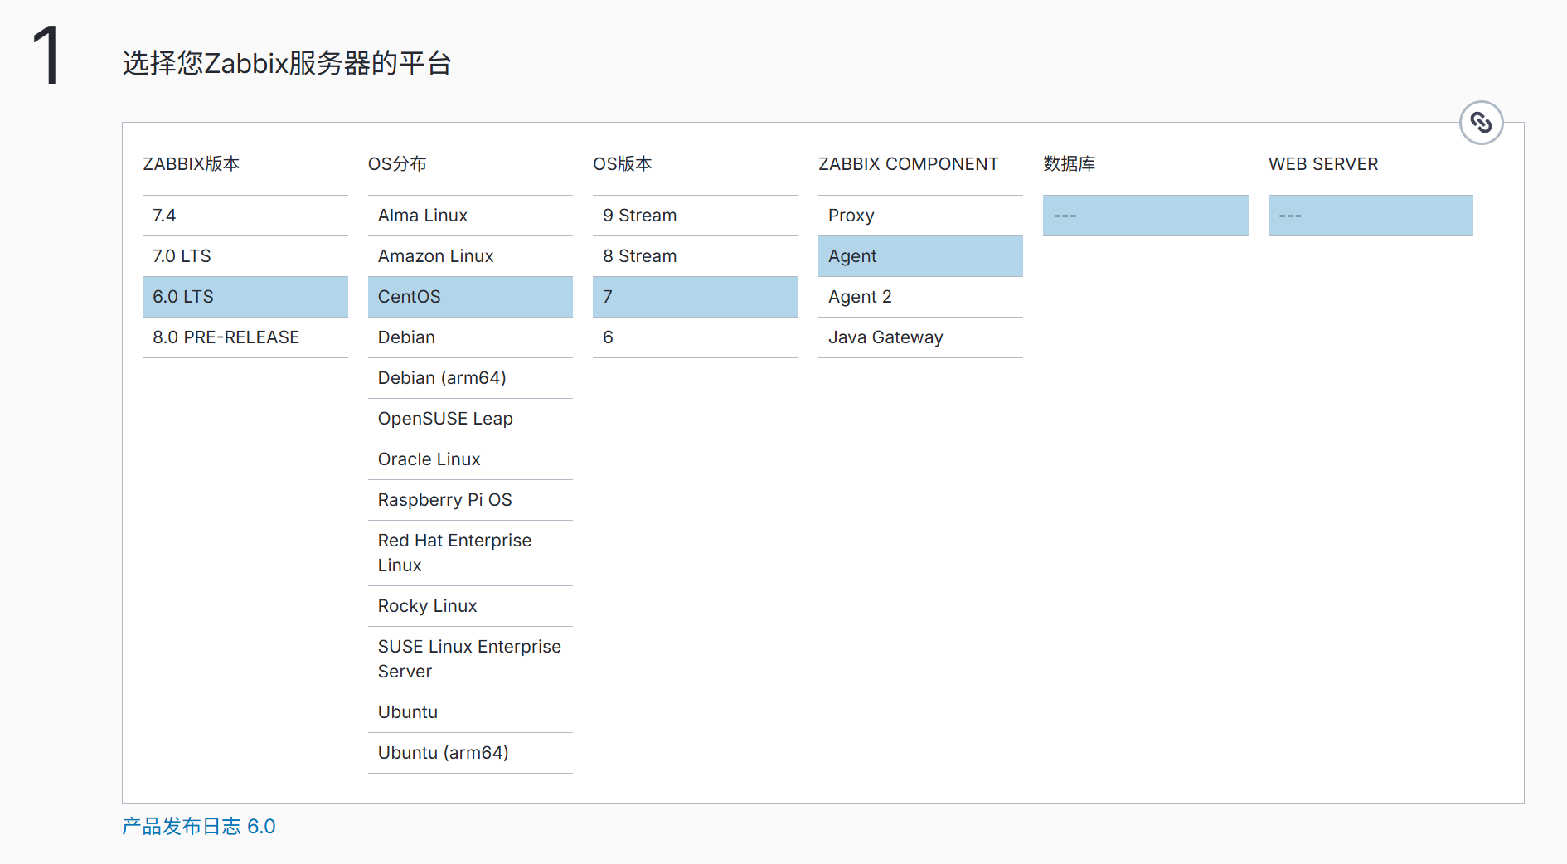Select the Proxy component
Viewport: 1567px width, 864px height.
[920, 216]
